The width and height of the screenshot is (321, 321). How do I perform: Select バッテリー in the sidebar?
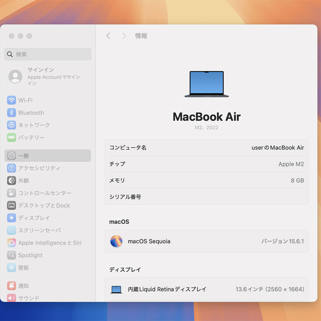pos(31,137)
